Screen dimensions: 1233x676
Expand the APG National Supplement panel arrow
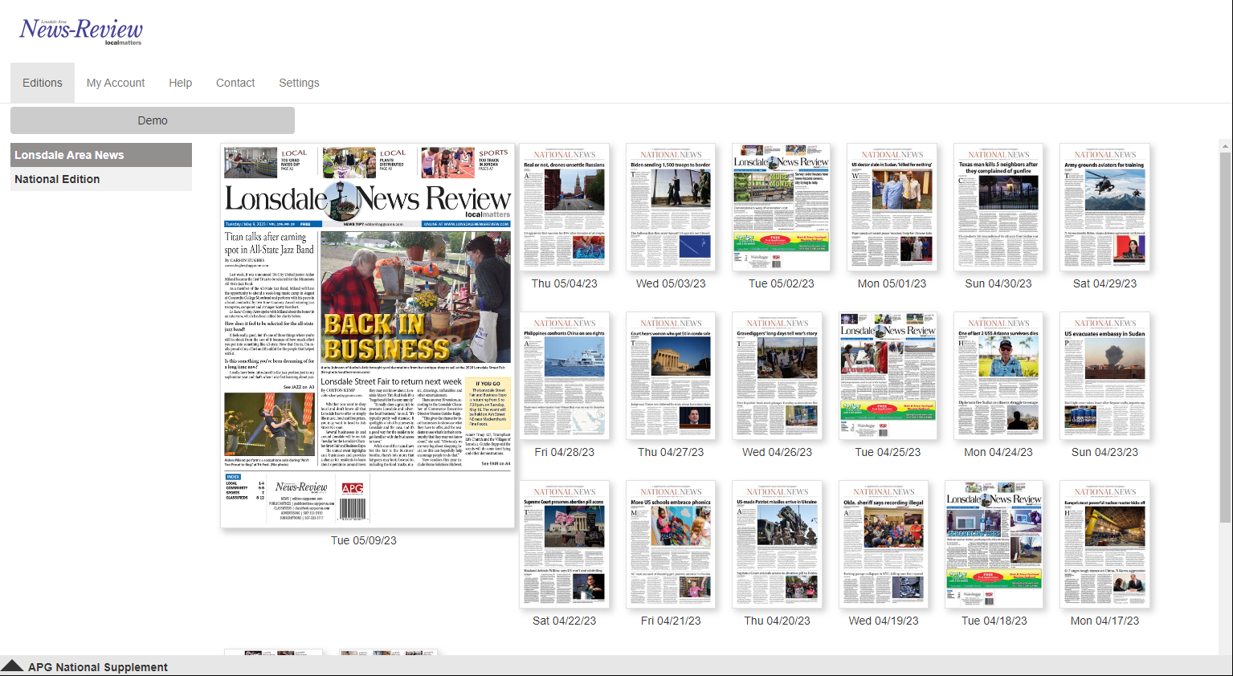(x=12, y=666)
